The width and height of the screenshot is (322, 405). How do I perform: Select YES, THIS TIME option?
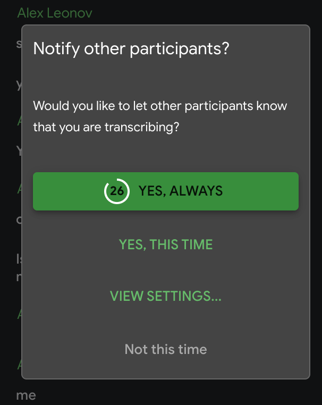[166, 244]
